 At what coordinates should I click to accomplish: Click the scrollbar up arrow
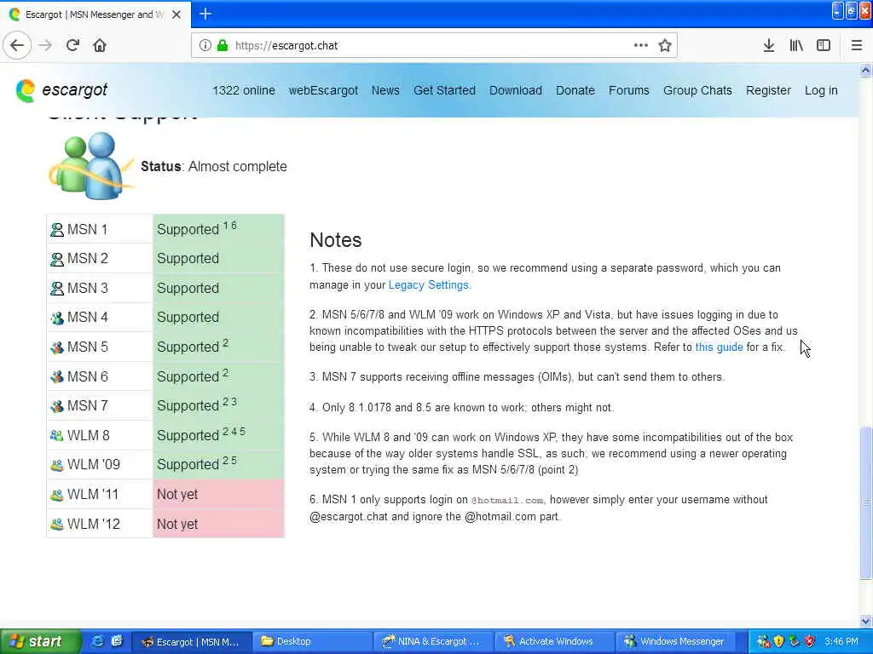(865, 70)
